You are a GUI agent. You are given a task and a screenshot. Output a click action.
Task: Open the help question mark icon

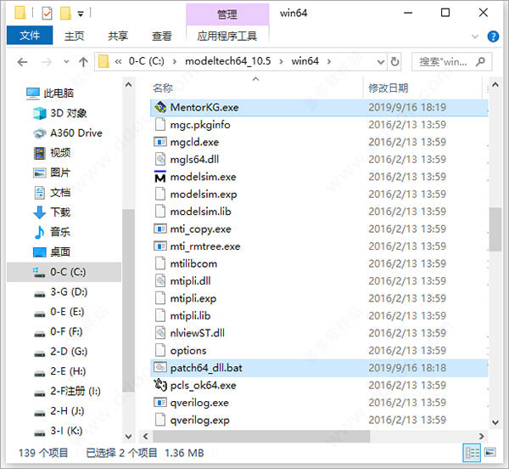tap(493, 37)
